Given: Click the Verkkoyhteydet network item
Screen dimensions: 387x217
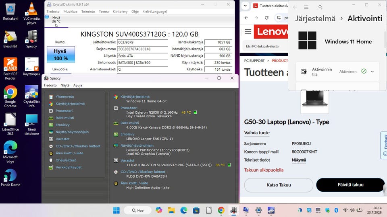Looking at the screenshot, I should (x=69, y=167).
